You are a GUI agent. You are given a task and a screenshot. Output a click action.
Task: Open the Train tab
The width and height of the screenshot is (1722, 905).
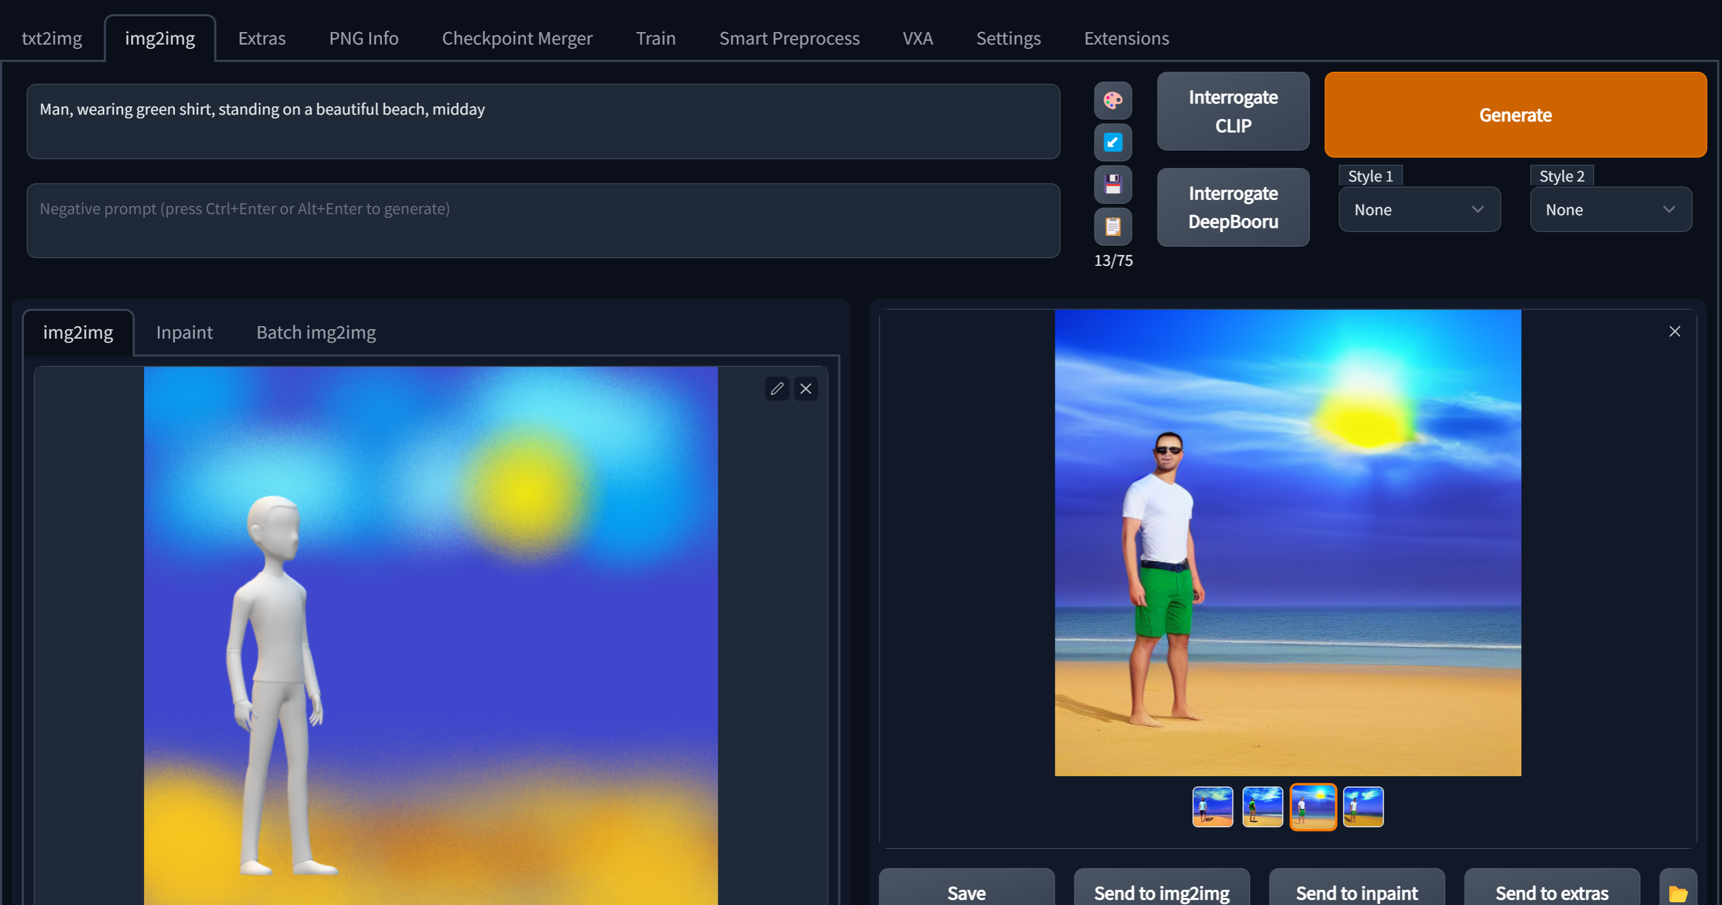(x=656, y=38)
